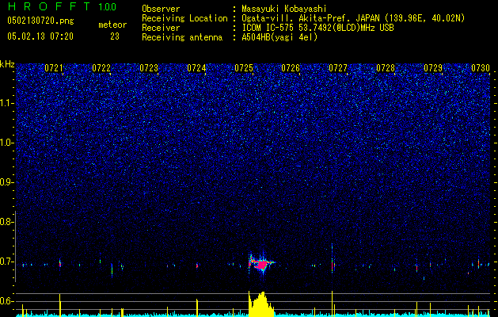Click the 0725 time marker
This screenshot has height=317, width=498.
tap(244, 68)
